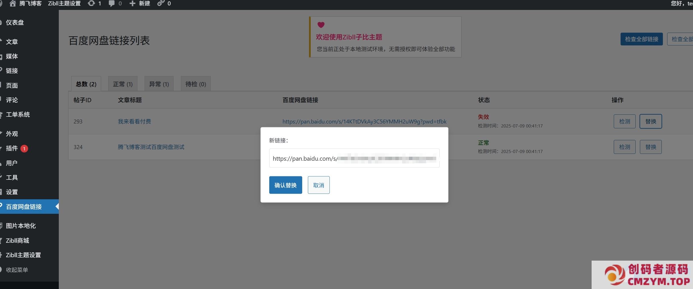Cancel the dialog with 取消

pos(318,185)
